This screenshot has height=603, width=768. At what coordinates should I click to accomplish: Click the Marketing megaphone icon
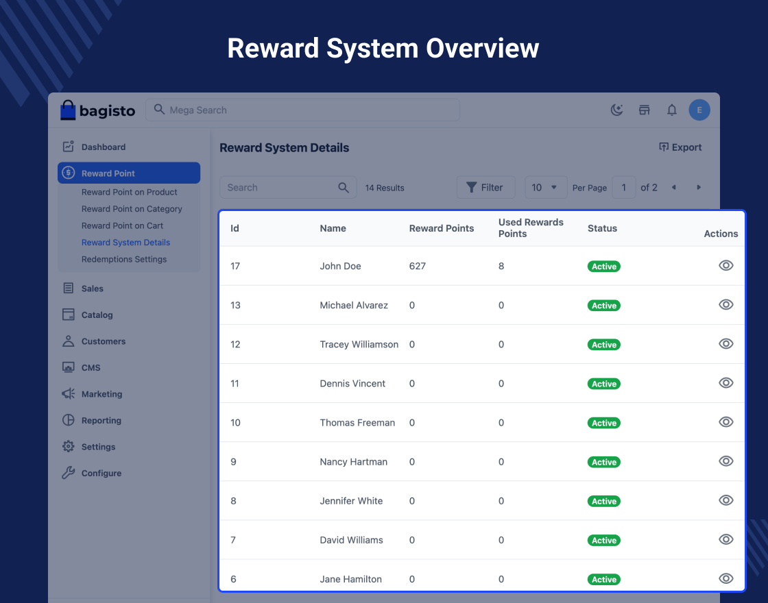point(68,393)
